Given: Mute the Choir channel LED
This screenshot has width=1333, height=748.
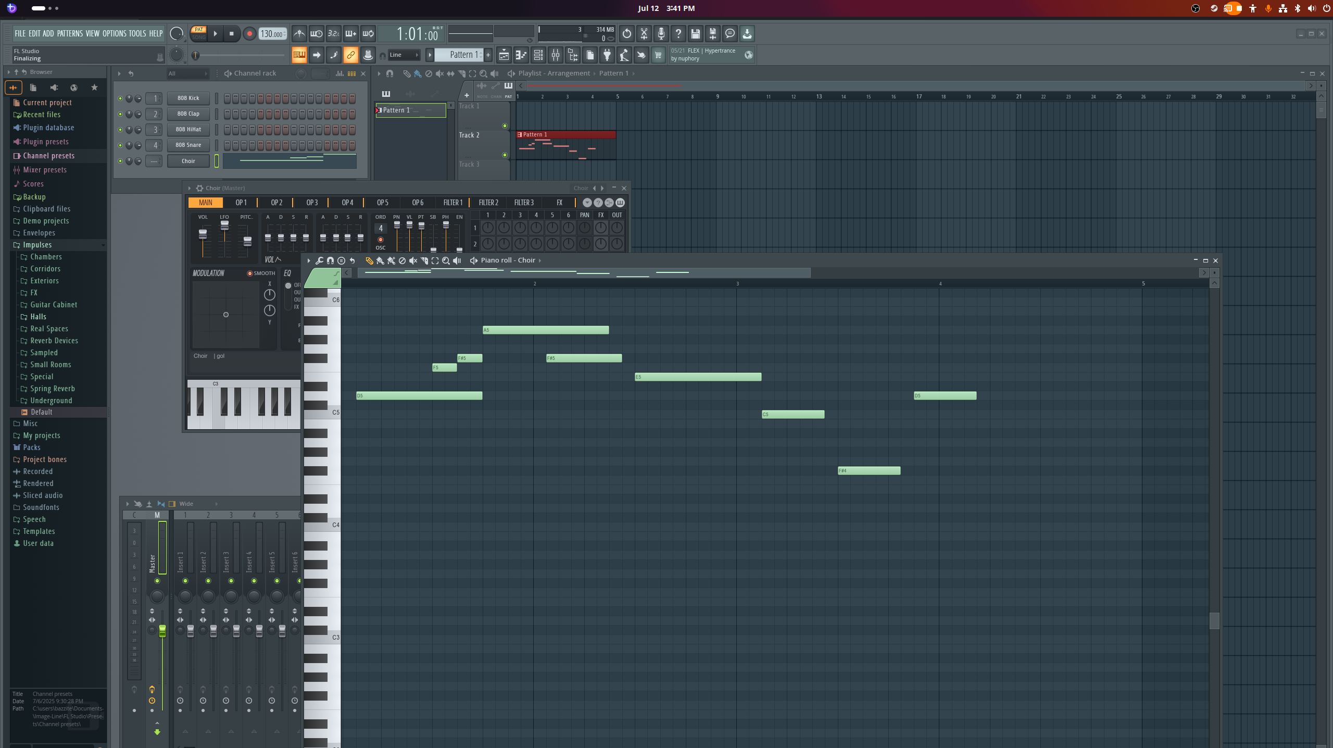Looking at the screenshot, I should [x=120, y=161].
